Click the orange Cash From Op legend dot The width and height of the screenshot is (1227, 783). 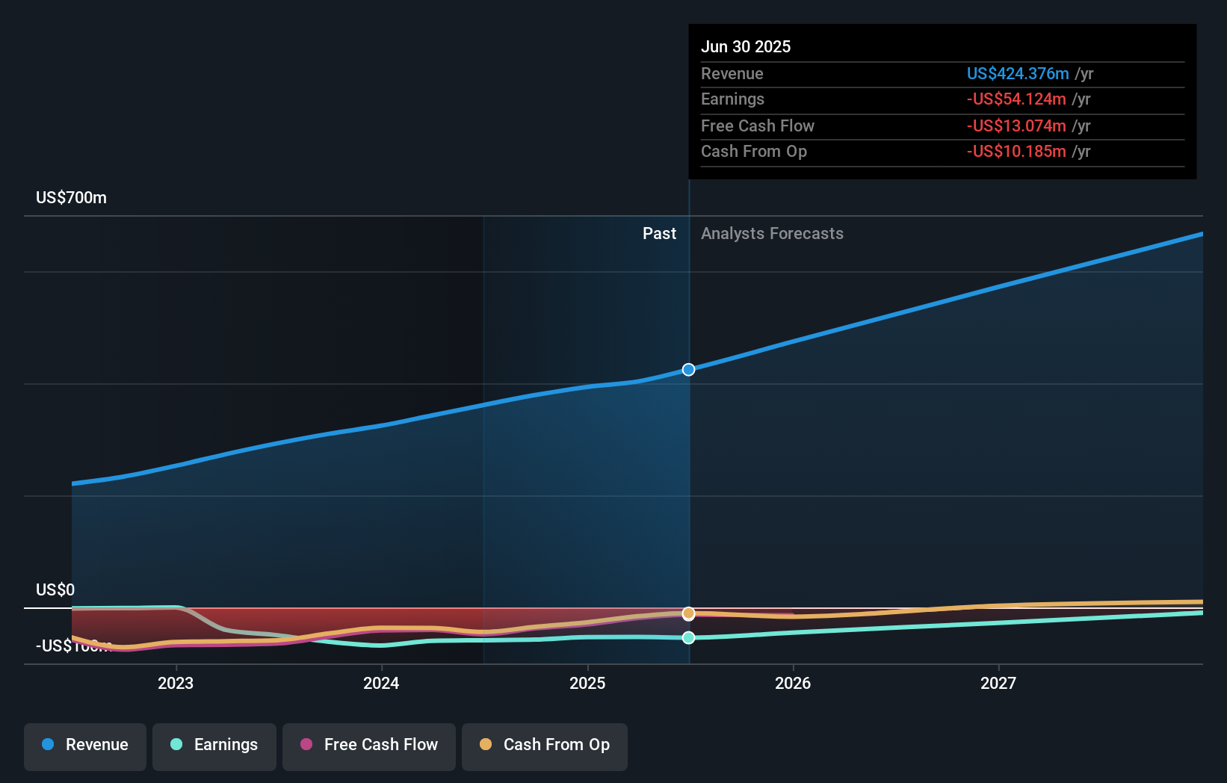[x=486, y=746]
